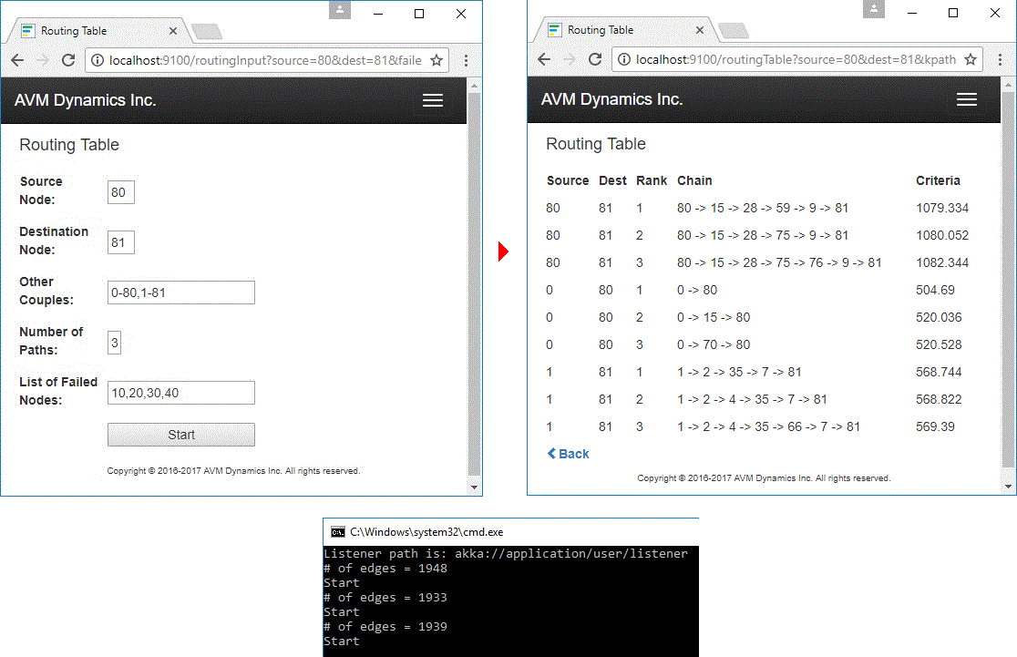The image size is (1017, 657).
Task: Open a new tab in right browser window
Action: pyautogui.click(x=734, y=30)
